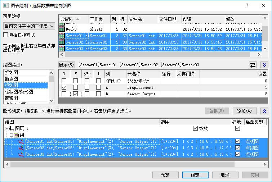
Task: Click the help question mark icon
Action: coord(247,5)
